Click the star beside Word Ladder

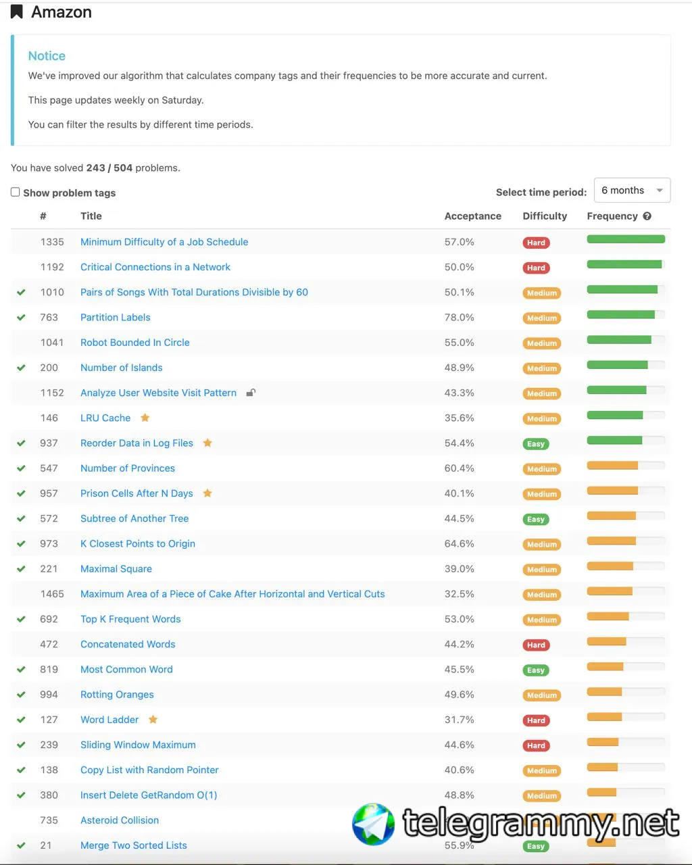pyautogui.click(x=153, y=719)
